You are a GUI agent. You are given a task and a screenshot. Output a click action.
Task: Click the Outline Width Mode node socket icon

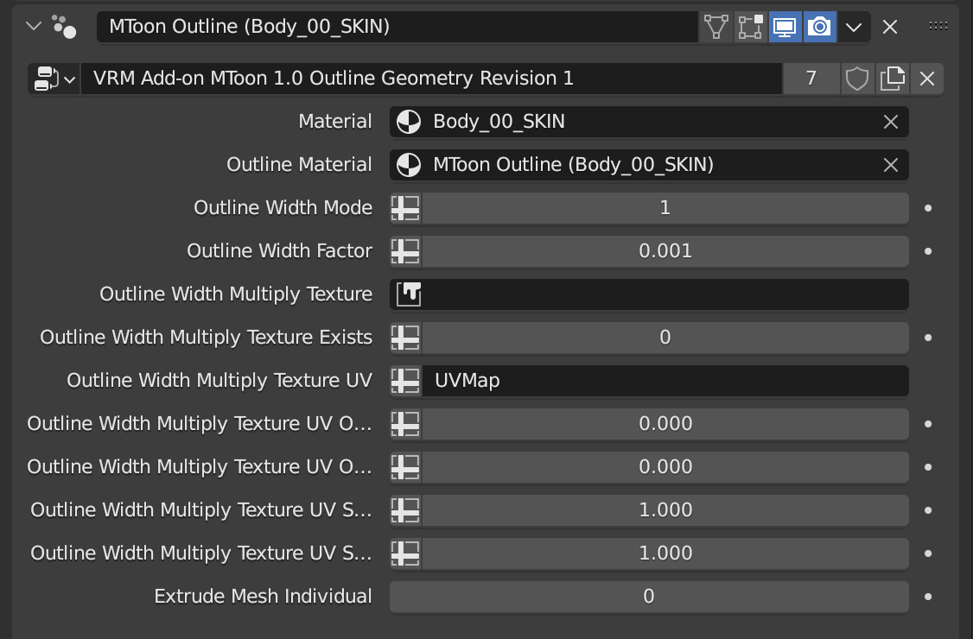[405, 207]
